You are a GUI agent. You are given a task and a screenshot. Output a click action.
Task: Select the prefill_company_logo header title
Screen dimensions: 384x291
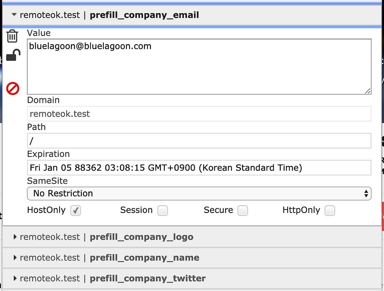tap(141, 237)
